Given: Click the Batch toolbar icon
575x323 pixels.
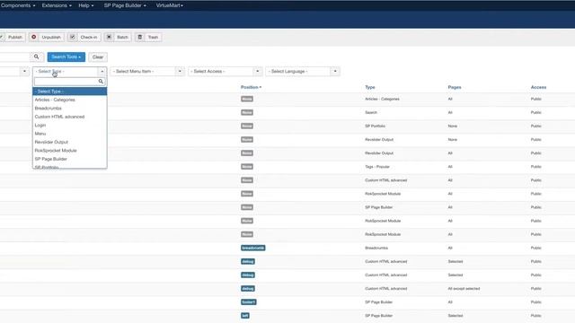Looking at the screenshot, I should [109, 37].
